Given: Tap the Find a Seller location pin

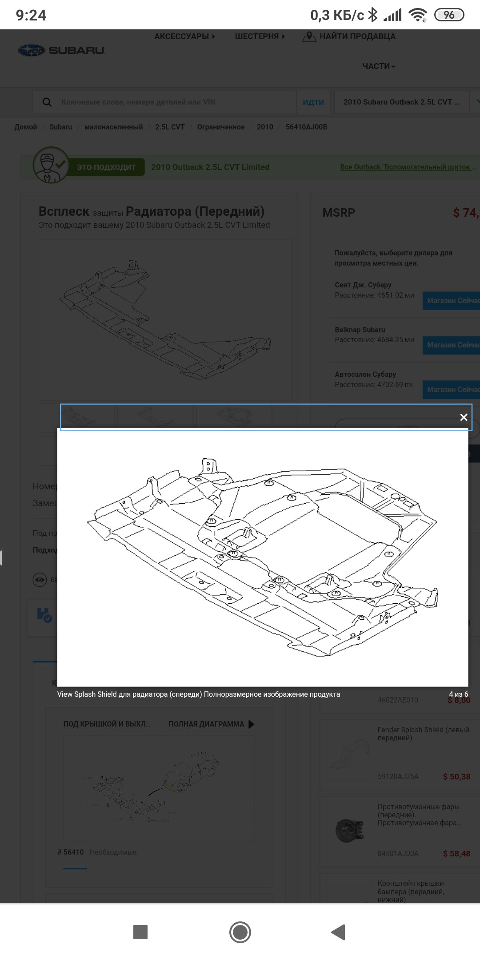Looking at the screenshot, I should [x=309, y=36].
